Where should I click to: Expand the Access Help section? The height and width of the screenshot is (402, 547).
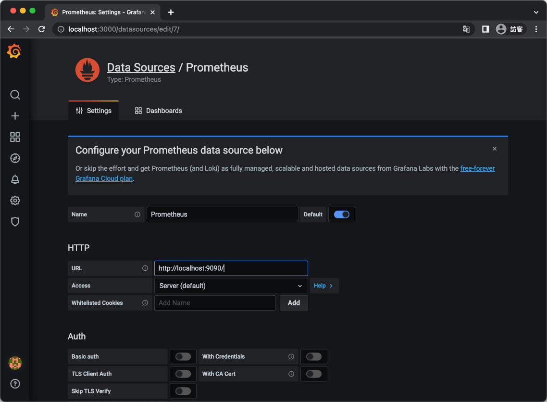pos(324,286)
